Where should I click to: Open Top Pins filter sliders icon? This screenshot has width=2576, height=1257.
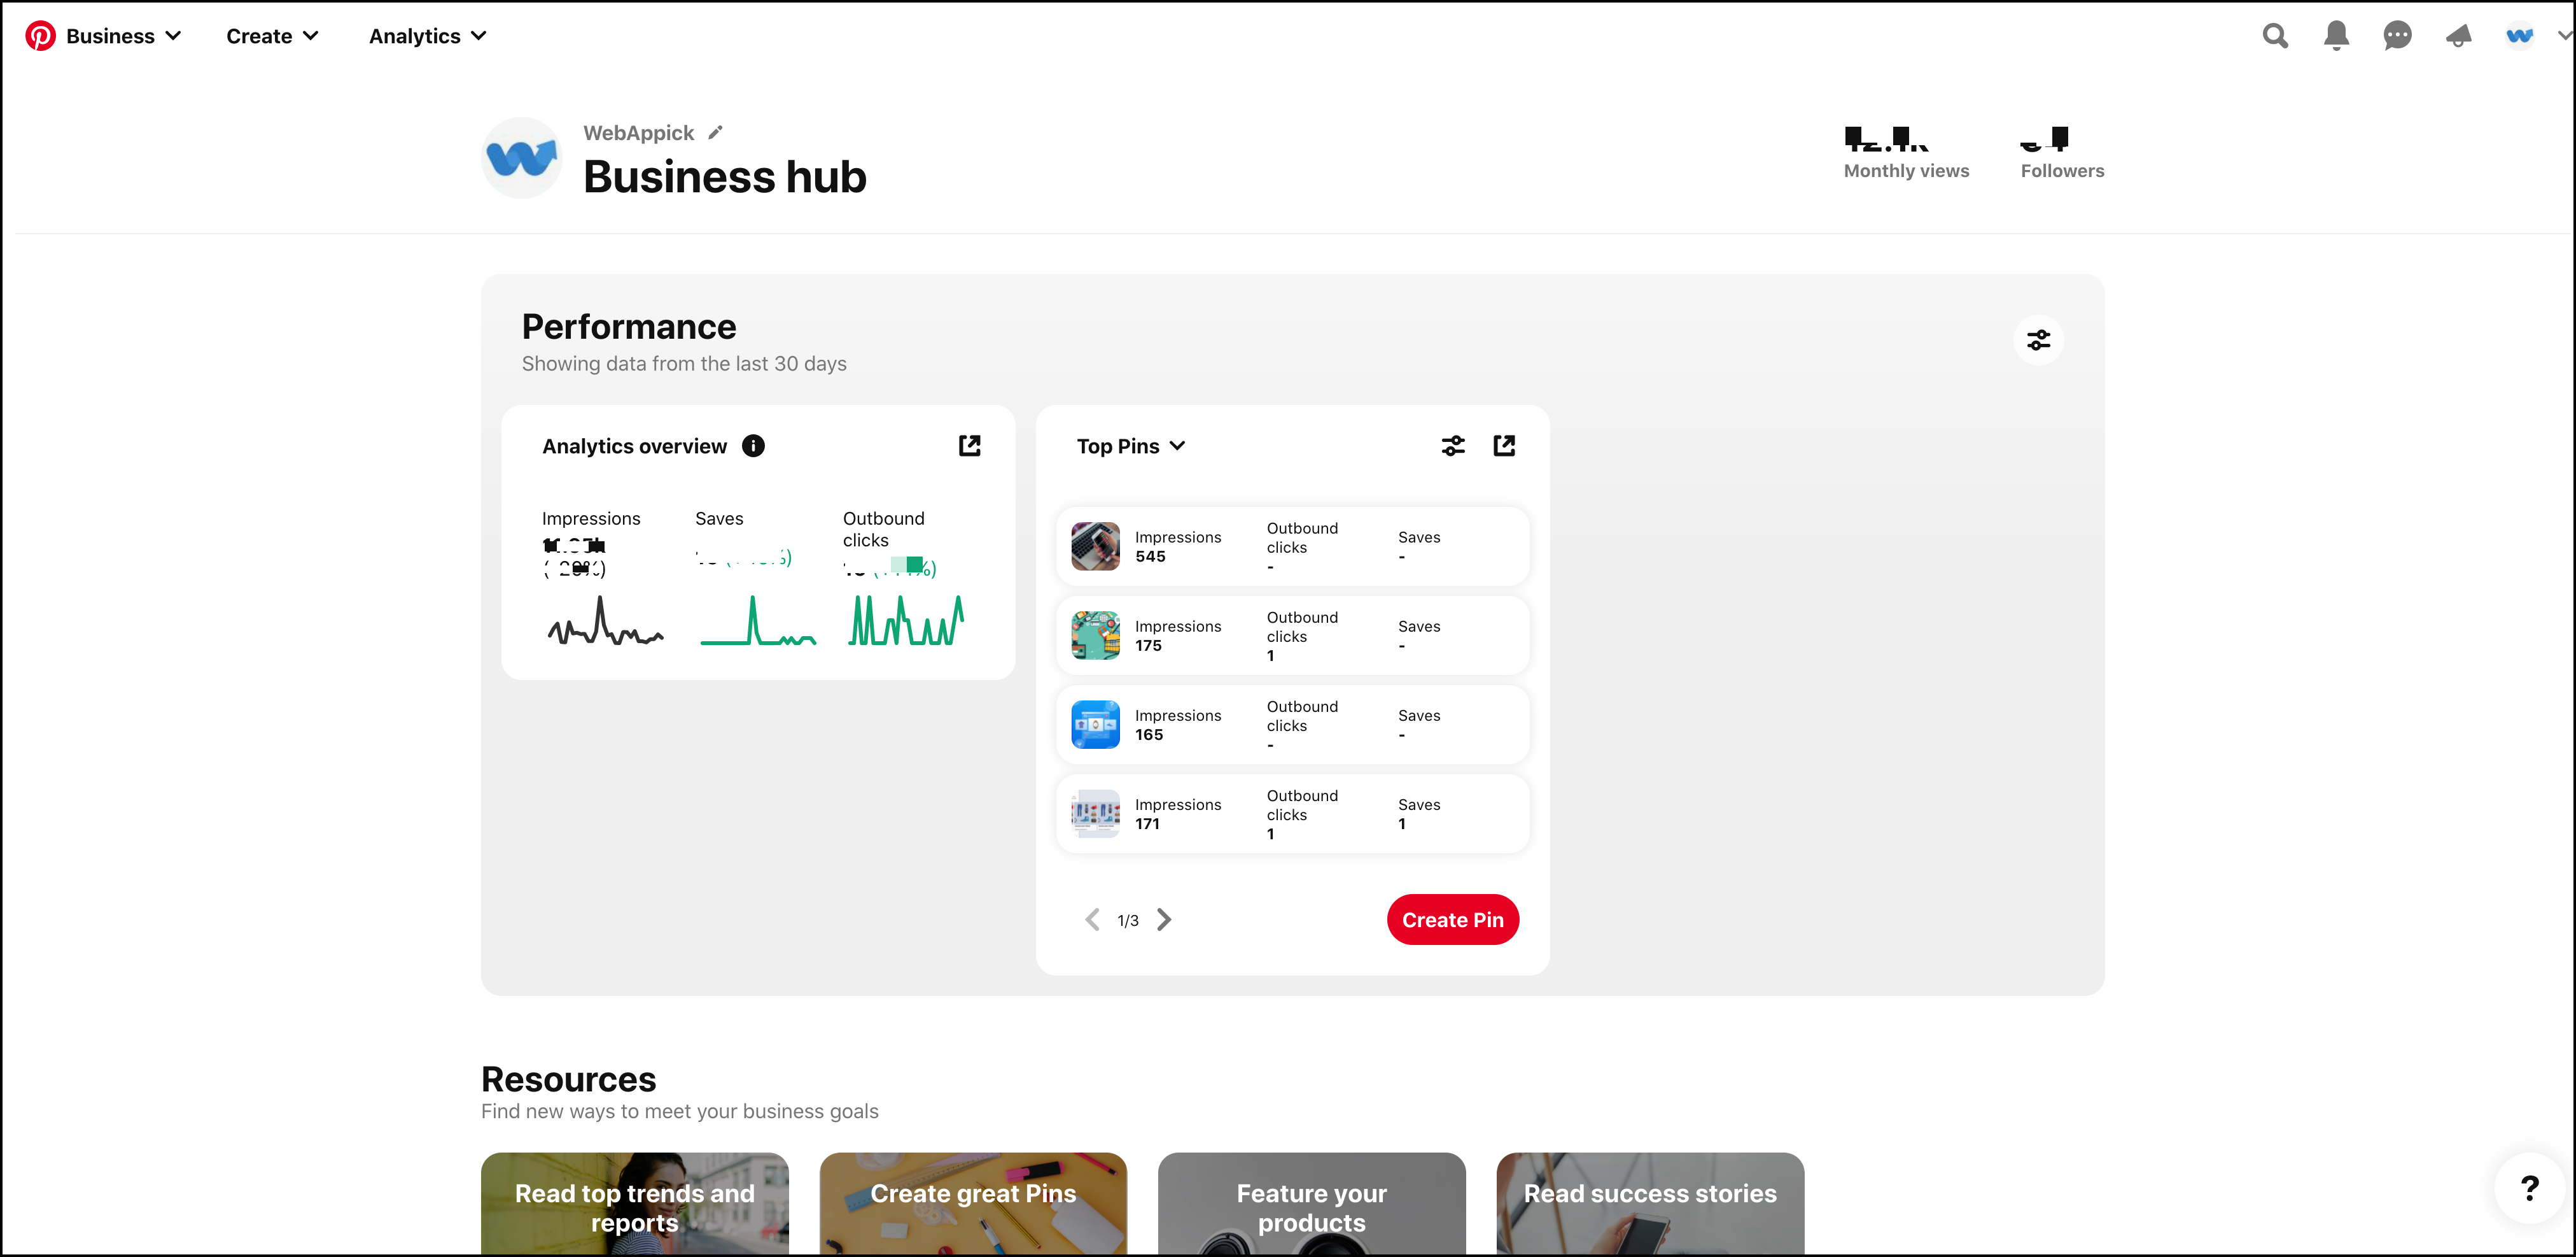point(1453,445)
